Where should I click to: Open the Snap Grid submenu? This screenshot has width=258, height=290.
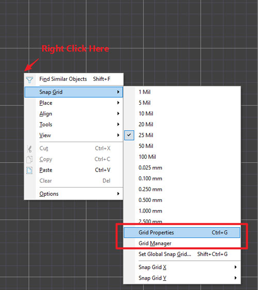tap(74, 92)
